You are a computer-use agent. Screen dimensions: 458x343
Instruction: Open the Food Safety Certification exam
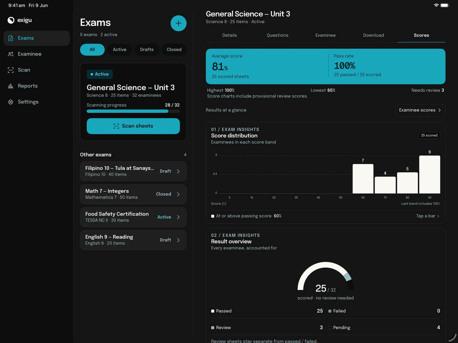pyautogui.click(x=133, y=217)
